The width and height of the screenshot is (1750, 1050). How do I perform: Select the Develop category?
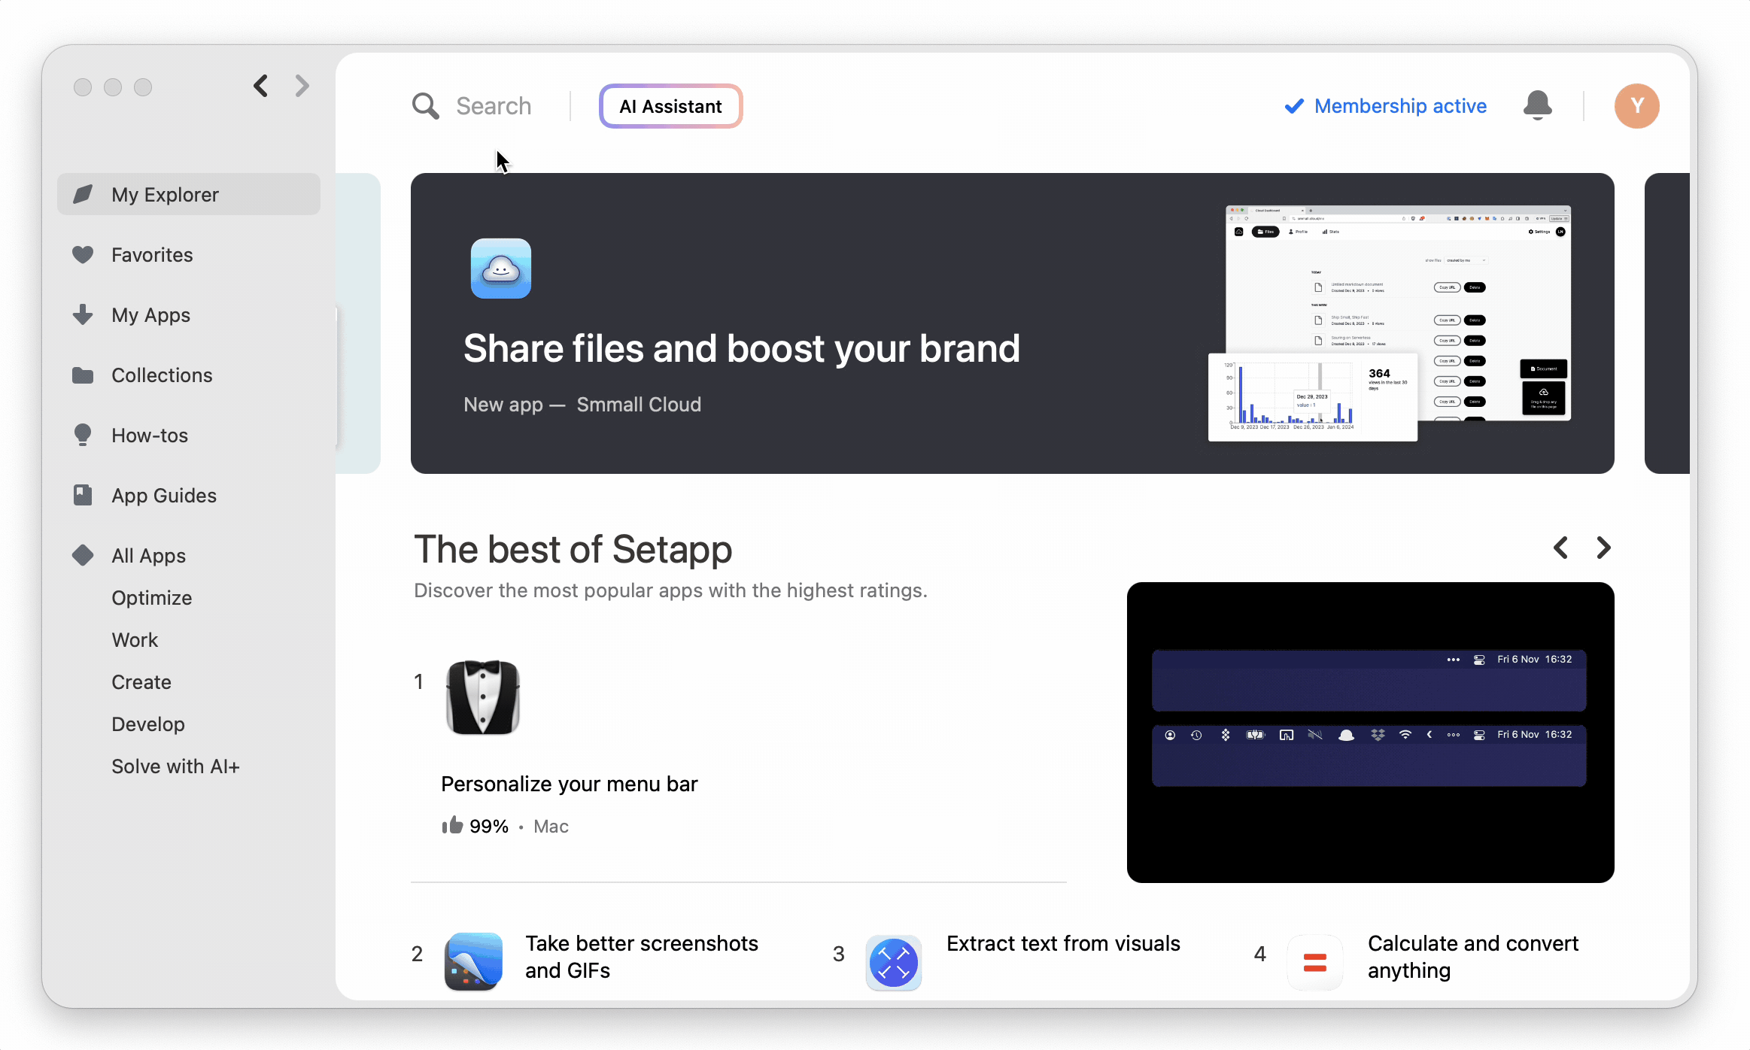(x=148, y=724)
